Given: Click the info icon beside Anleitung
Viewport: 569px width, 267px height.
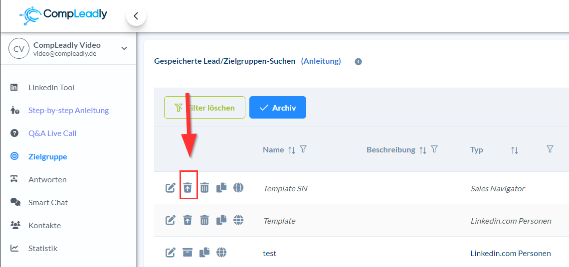Looking at the screenshot, I should 358,62.
